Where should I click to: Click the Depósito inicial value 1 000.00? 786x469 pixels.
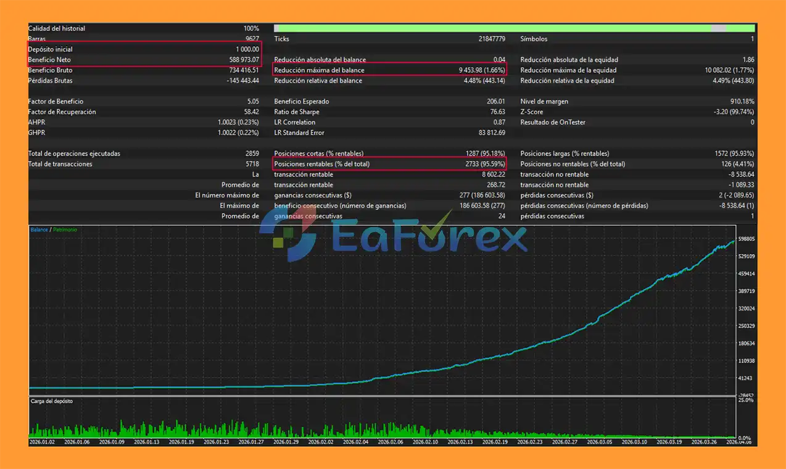tap(247, 49)
